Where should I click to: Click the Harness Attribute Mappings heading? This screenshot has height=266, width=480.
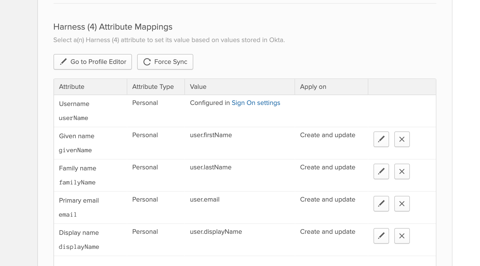pos(113,27)
